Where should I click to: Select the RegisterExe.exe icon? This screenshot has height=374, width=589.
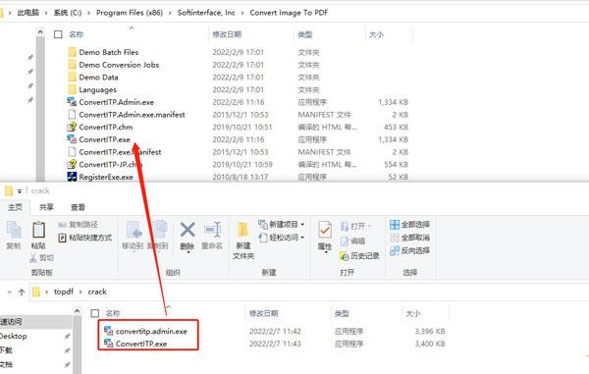point(72,177)
